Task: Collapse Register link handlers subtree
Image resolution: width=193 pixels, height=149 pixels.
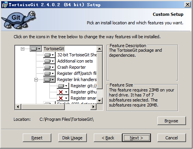Action: [36, 80]
